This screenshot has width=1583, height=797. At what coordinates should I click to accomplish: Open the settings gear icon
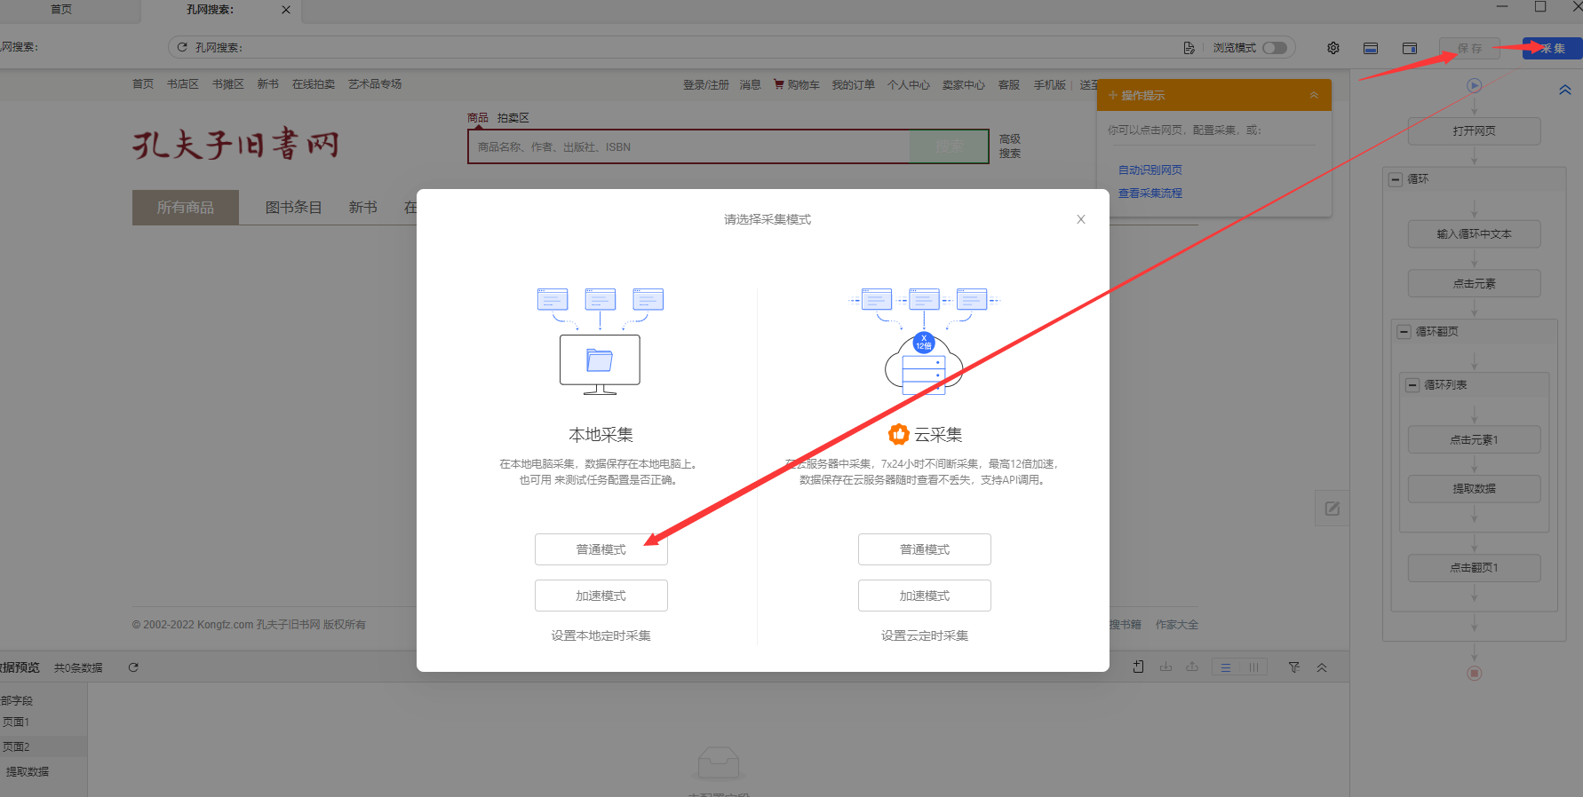[x=1332, y=48]
